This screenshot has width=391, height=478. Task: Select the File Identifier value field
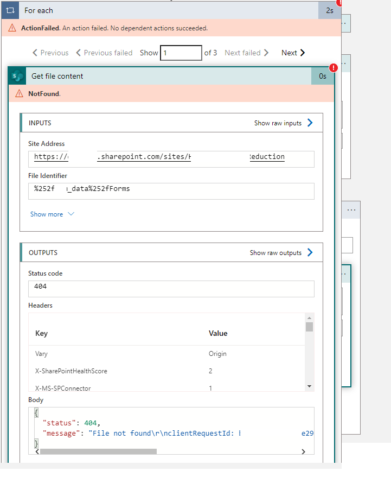[x=171, y=191]
